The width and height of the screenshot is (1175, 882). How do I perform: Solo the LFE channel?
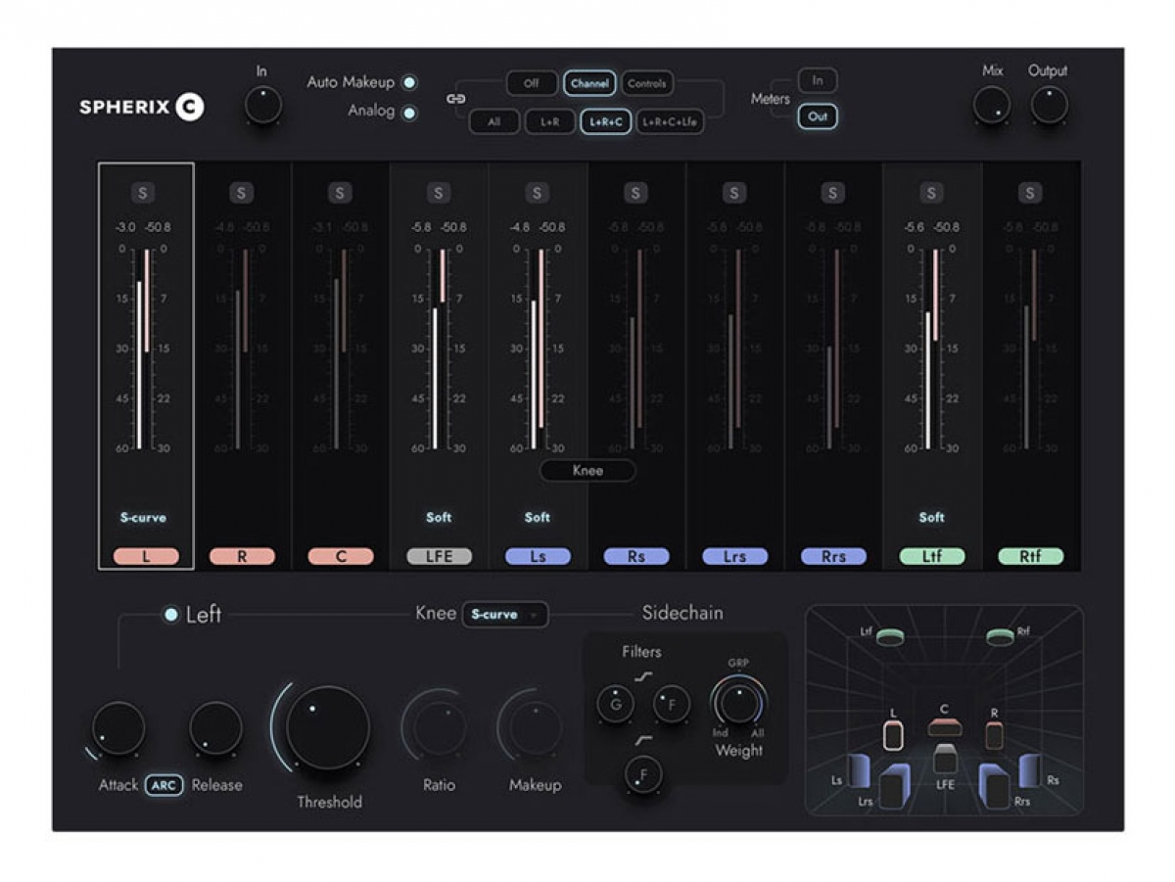click(439, 193)
